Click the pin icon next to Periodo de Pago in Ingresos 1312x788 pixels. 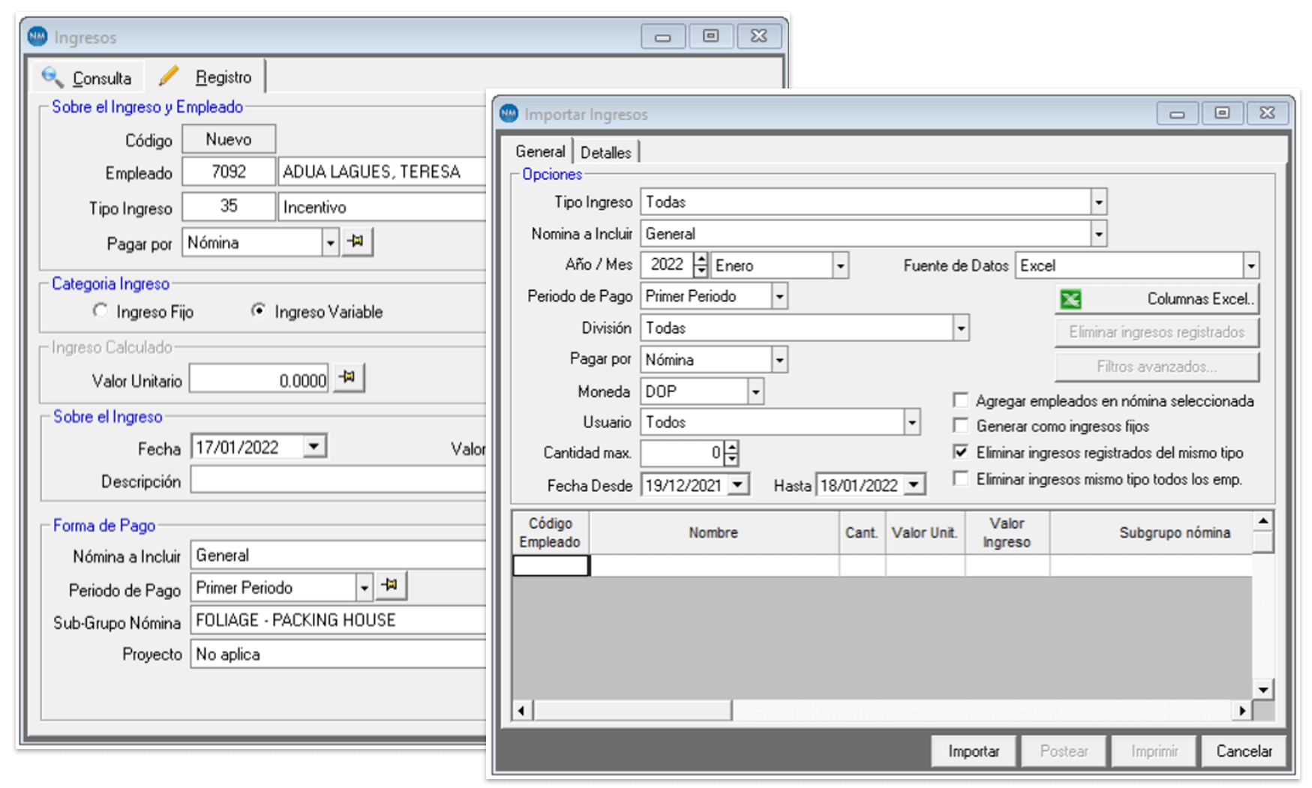coord(390,586)
